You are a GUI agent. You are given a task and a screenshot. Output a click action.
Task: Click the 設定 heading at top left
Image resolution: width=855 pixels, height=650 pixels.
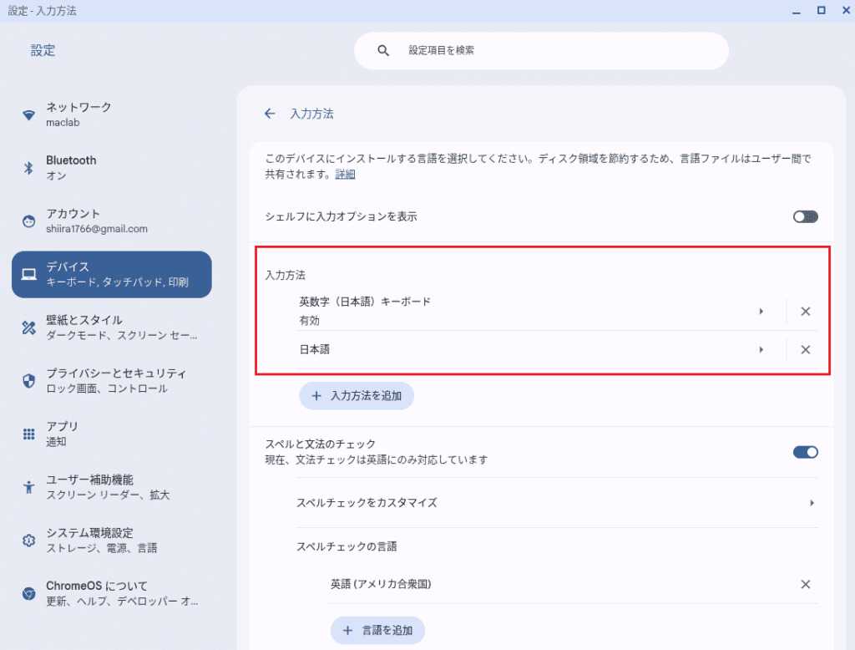pos(43,51)
